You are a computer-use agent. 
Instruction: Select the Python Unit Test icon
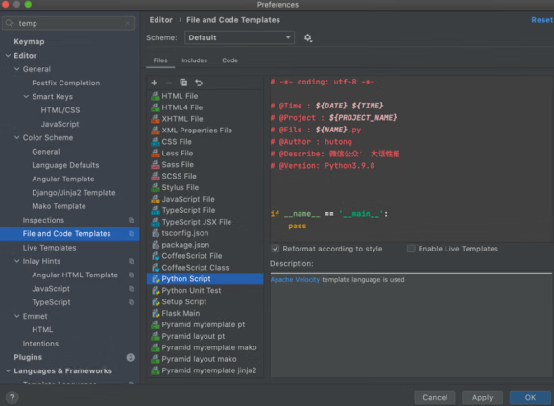[x=156, y=291]
